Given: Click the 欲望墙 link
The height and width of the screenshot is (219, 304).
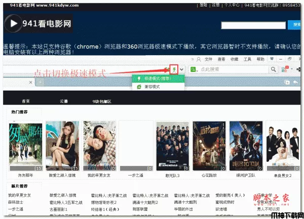Looking at the screenshot, I should coord(221,209).
